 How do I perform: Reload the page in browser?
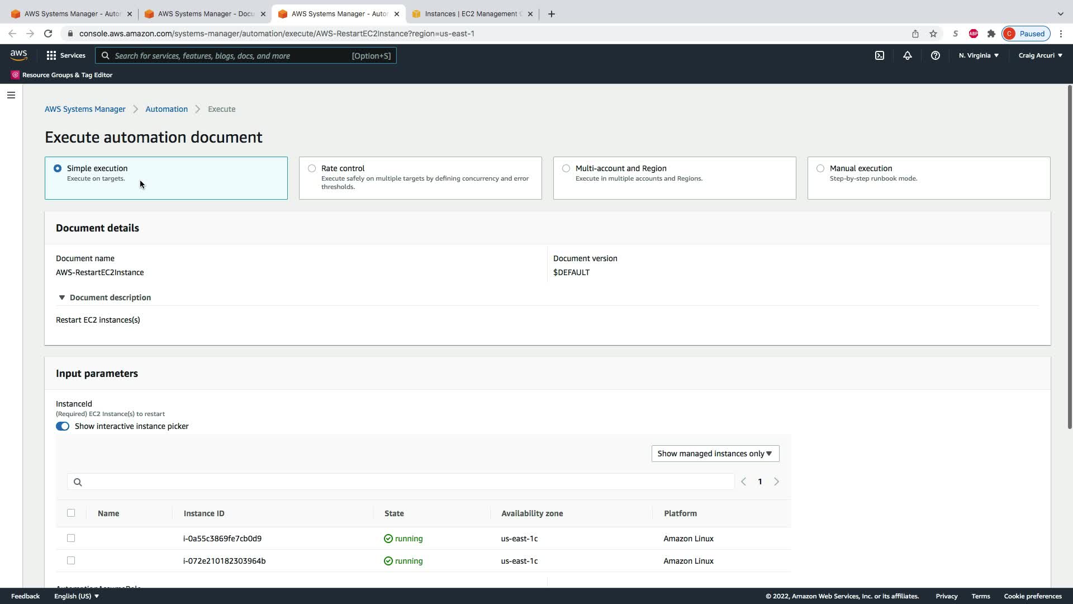[48, 34]
